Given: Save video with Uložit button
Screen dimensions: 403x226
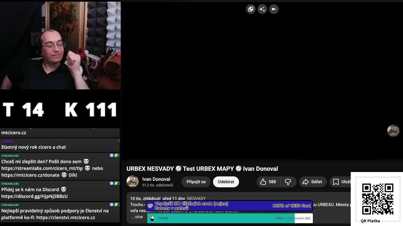Looking at the screenshot, I should point(341,182).
